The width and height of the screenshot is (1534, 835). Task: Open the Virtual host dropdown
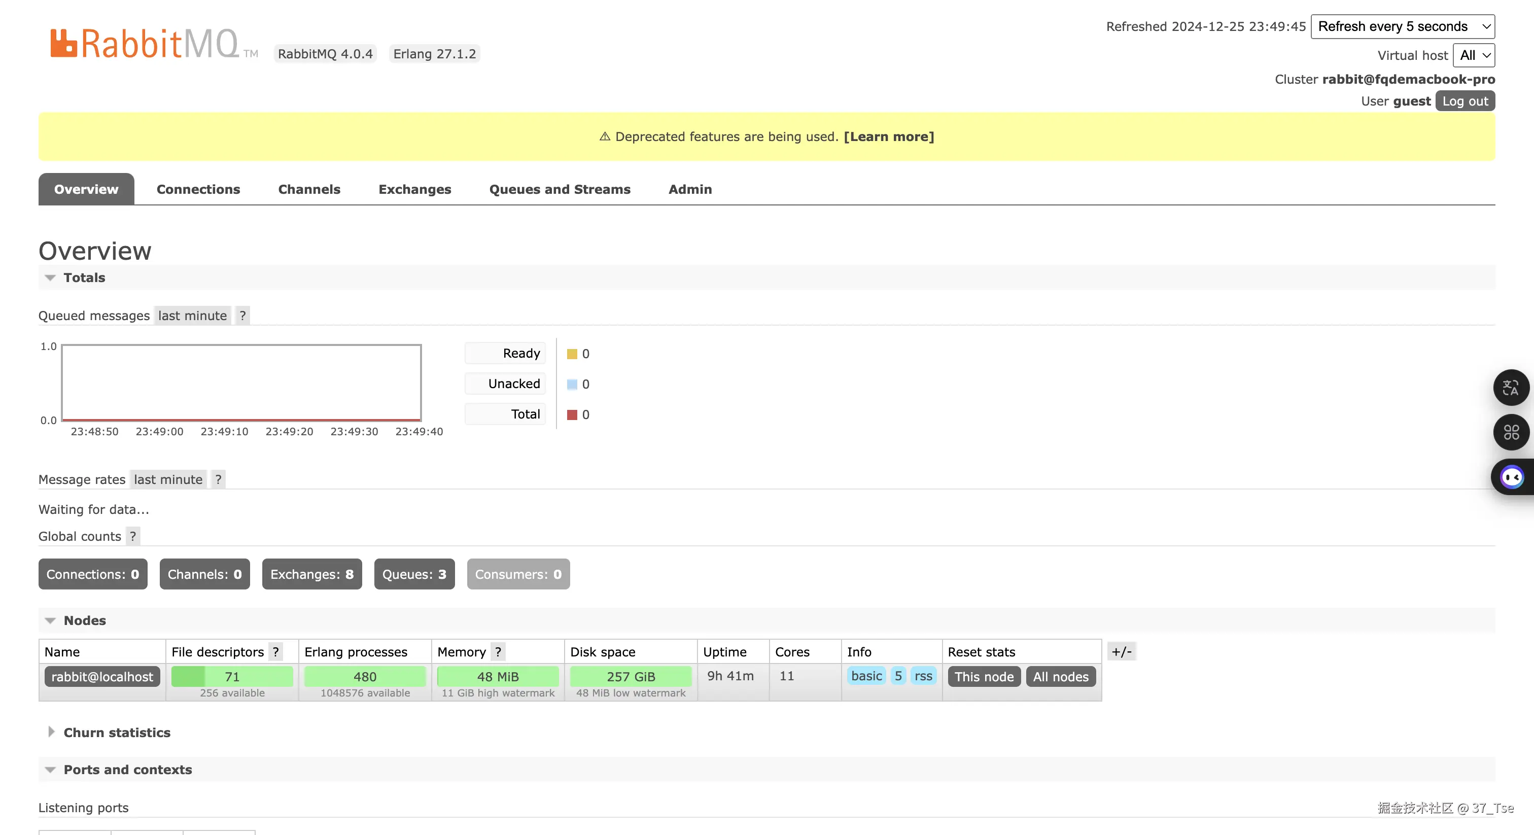pos(1474,55)
